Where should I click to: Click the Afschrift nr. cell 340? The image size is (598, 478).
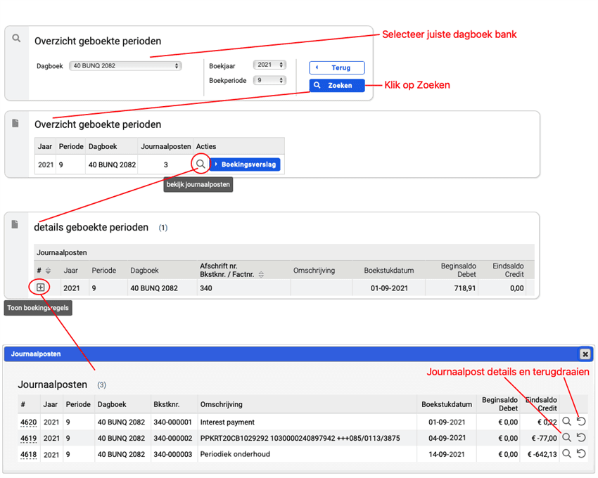(206, 288)
